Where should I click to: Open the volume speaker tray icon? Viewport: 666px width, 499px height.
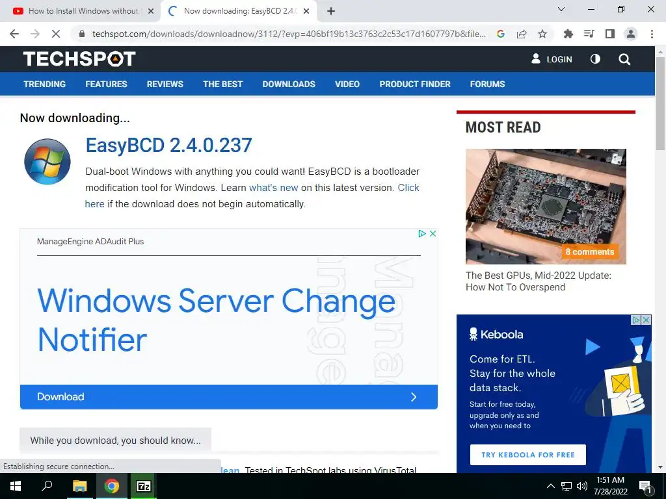[582, 486]
